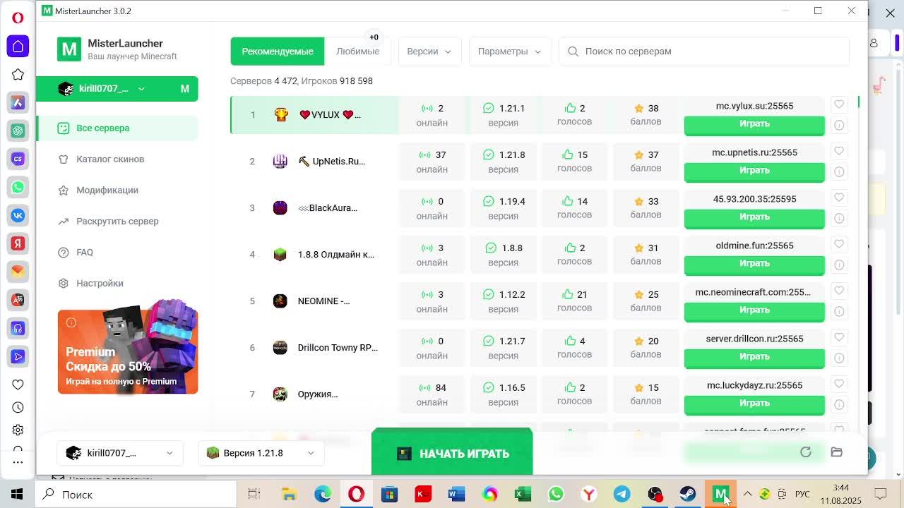Image resolution: width=904 pixels, height=508 pixels.
Task: Expand the Версии filter dropdown
Action: [x=429, y=52]
